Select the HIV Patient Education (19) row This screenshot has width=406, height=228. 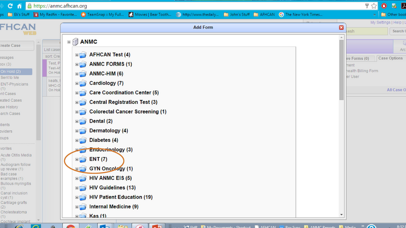coord(121,197)
